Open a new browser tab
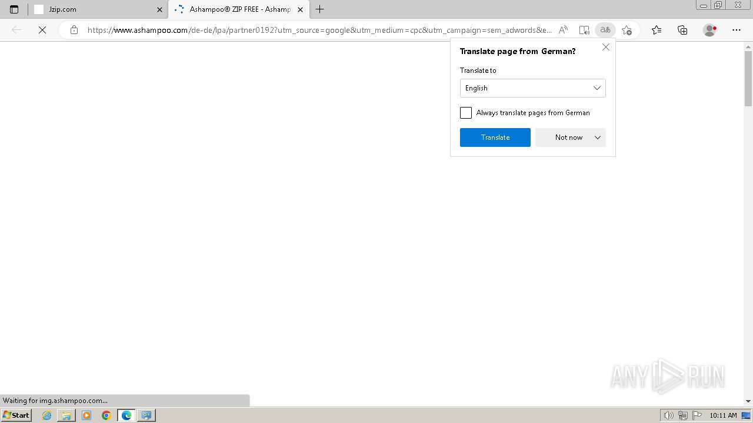This screenshot has height=423, width=753. [x=320, y=9]
